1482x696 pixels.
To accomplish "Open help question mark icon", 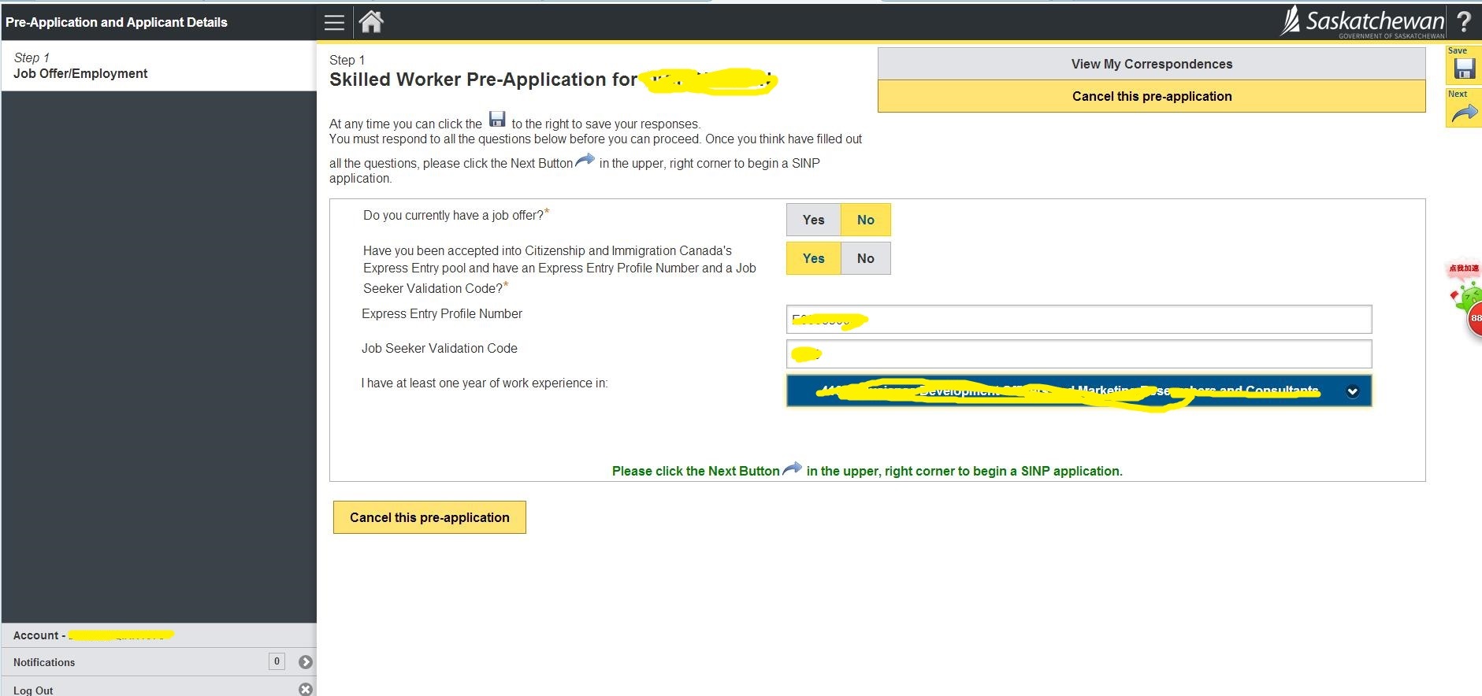I will pos(1464,22).
